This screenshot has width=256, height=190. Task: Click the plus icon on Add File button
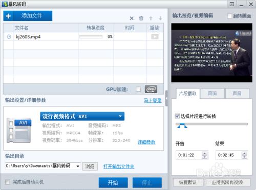[8, 16]
